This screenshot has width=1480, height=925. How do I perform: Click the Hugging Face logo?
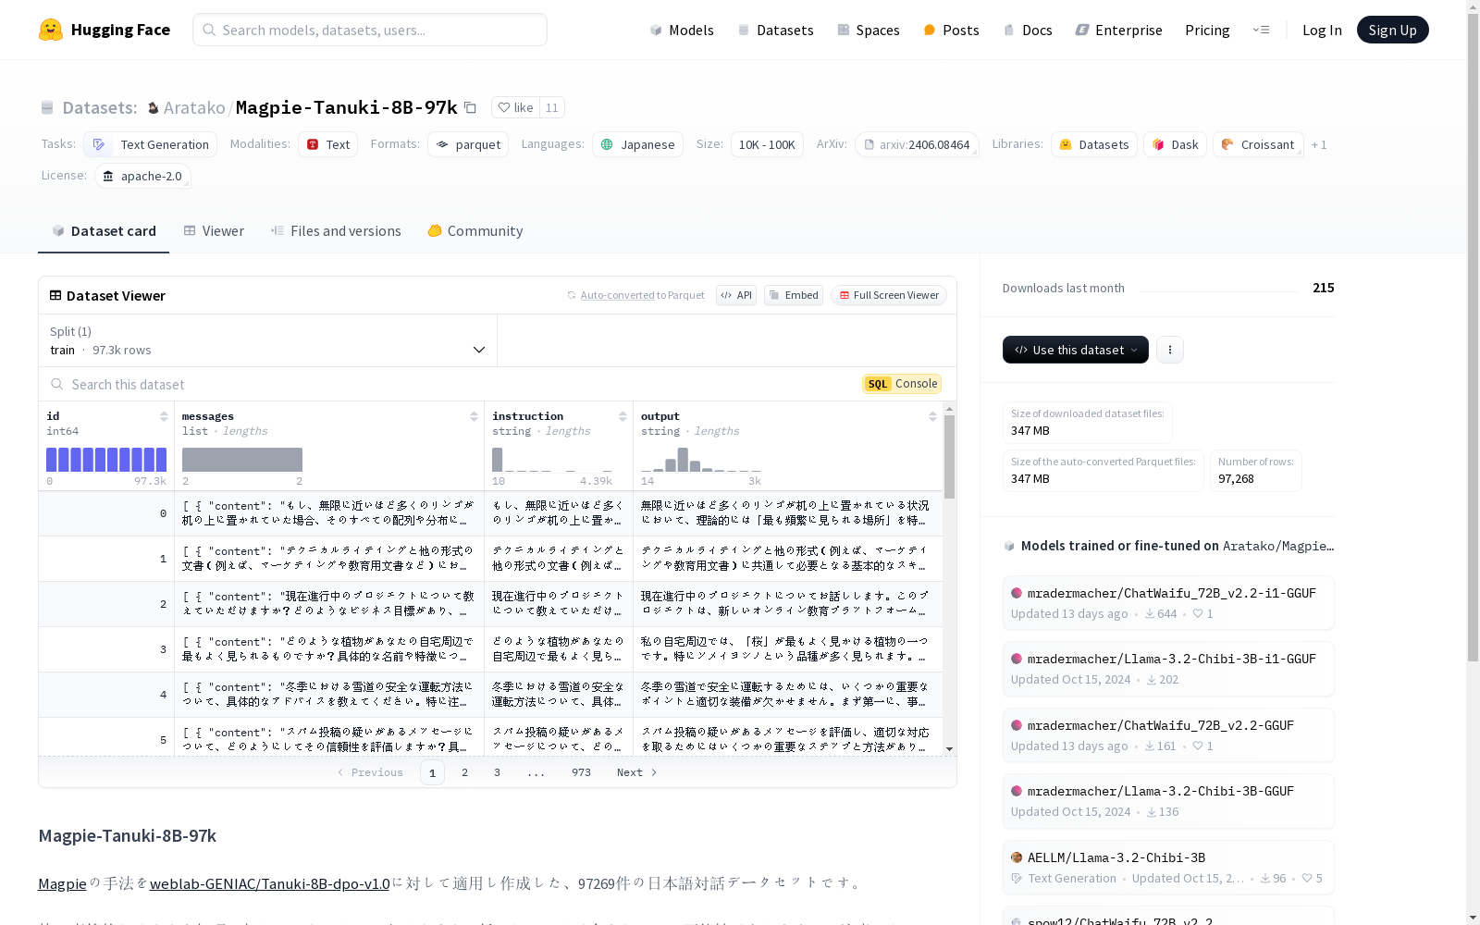pyautogui.click(x=105, y=30)
